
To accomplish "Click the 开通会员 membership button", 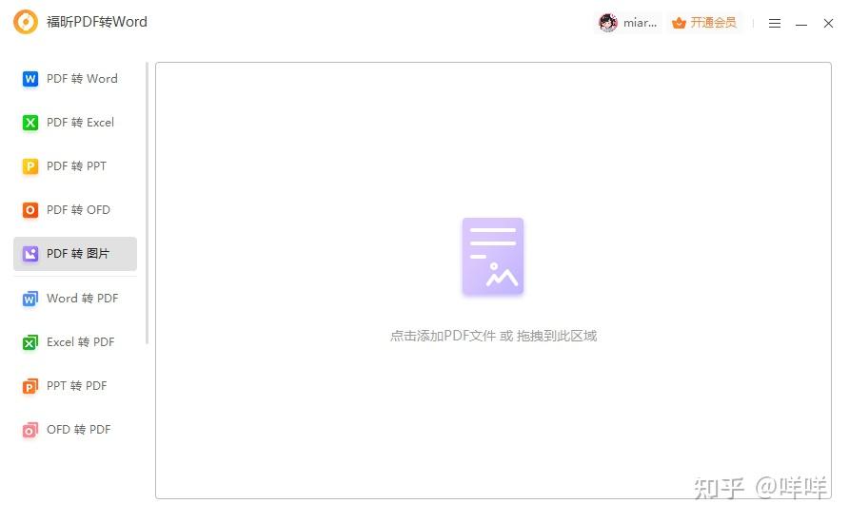I will (x=704, y=23).
